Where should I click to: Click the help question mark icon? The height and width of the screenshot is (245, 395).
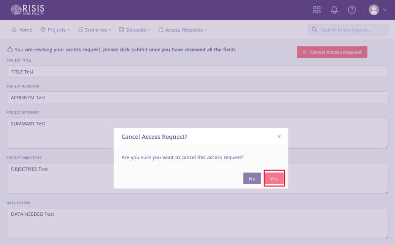pos(352,10)
